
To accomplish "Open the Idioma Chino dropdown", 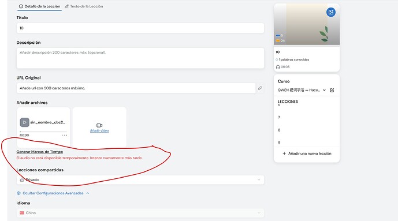I will click(x=140, y=213).
